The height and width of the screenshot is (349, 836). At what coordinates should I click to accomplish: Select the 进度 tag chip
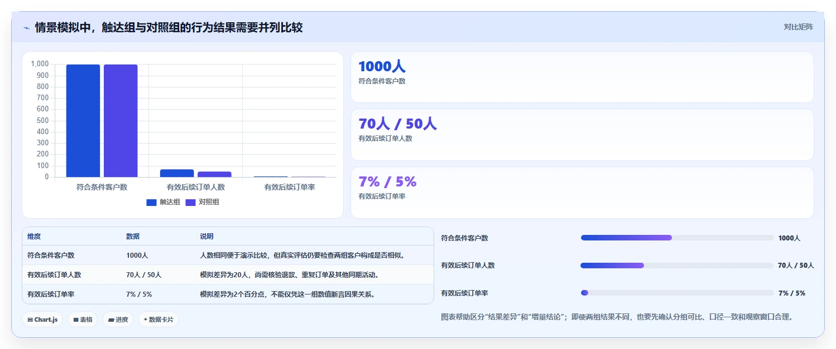click(x=118, y=319)
